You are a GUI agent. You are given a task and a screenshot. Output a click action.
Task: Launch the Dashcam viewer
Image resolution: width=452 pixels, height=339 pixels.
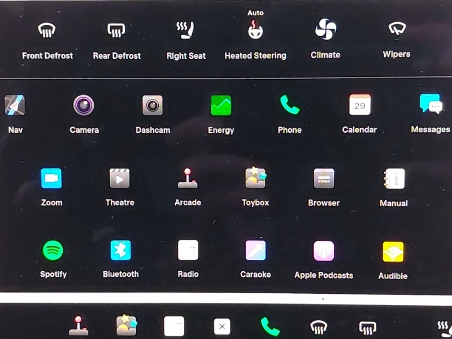tap(153, 106)
